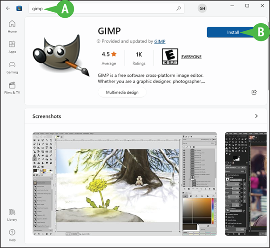Click the search magnifier icon
This screenshot has width=270, height=248.
coord(179,8)
